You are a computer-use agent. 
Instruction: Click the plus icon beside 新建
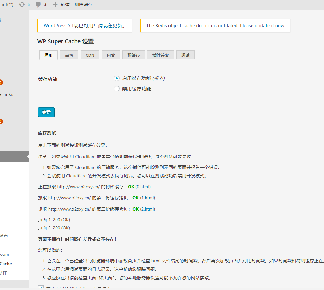(55, 4)
